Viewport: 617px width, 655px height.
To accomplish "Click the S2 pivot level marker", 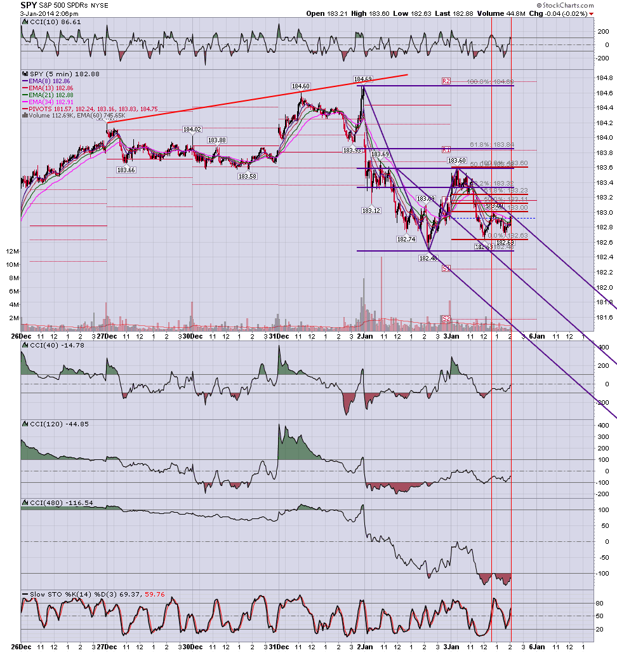I will (446, 319).
